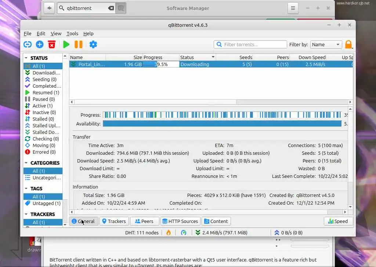The width and height of the screenshot is (376, 267).
Task: Select Completed status filter
Action: pyautogui.click(x=43, y=86)
